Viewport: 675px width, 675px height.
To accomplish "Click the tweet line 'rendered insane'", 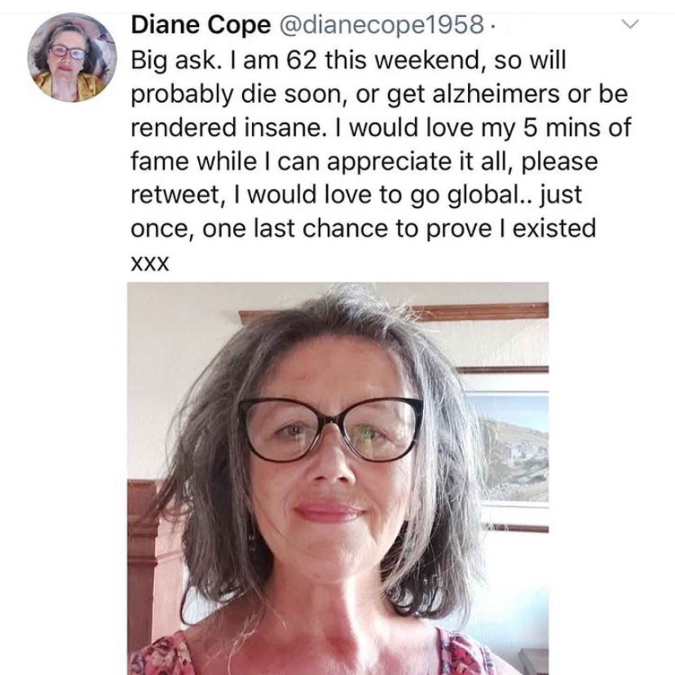I will pyautogui.click(x=381, y=128).
